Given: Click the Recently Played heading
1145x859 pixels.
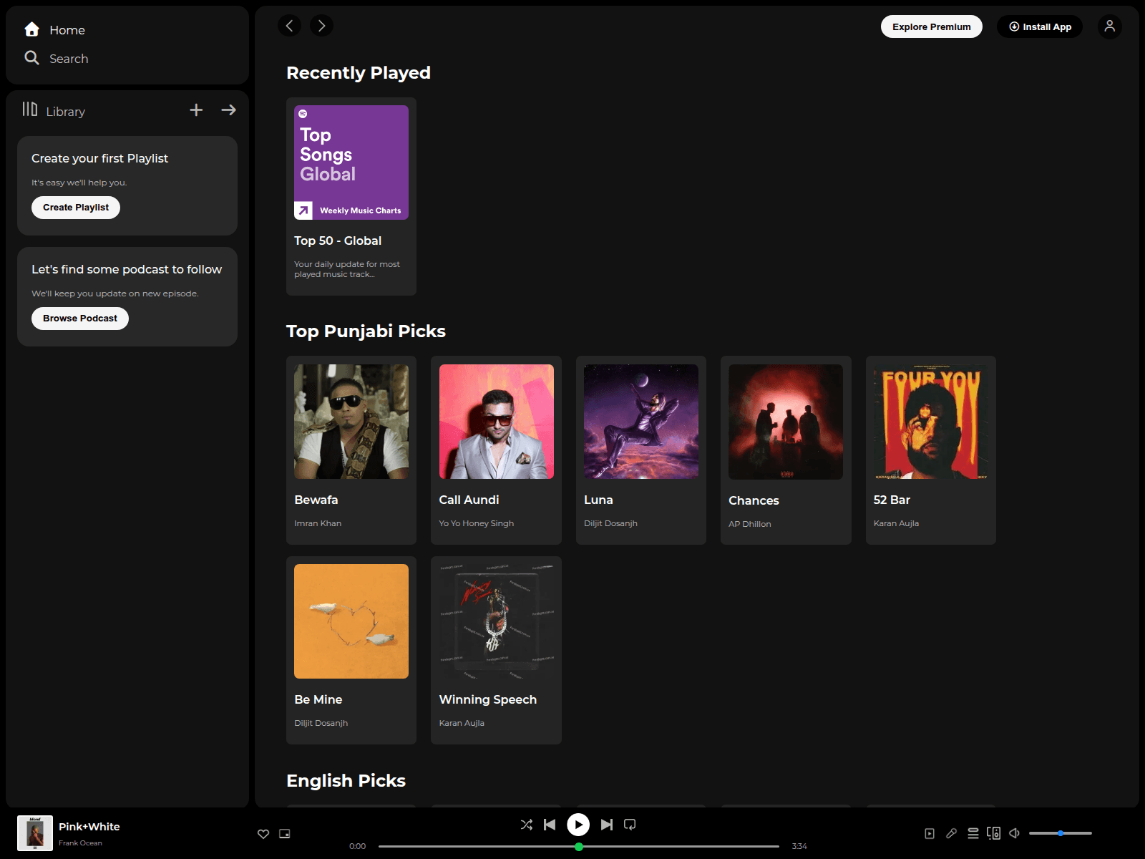Looking at the screenshot, I should pos(359,73).
